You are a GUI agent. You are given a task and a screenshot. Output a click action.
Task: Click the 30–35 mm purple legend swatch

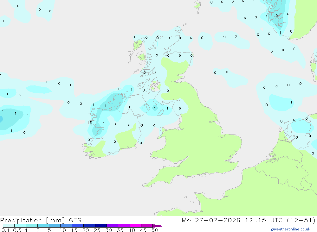pos(113,226)
